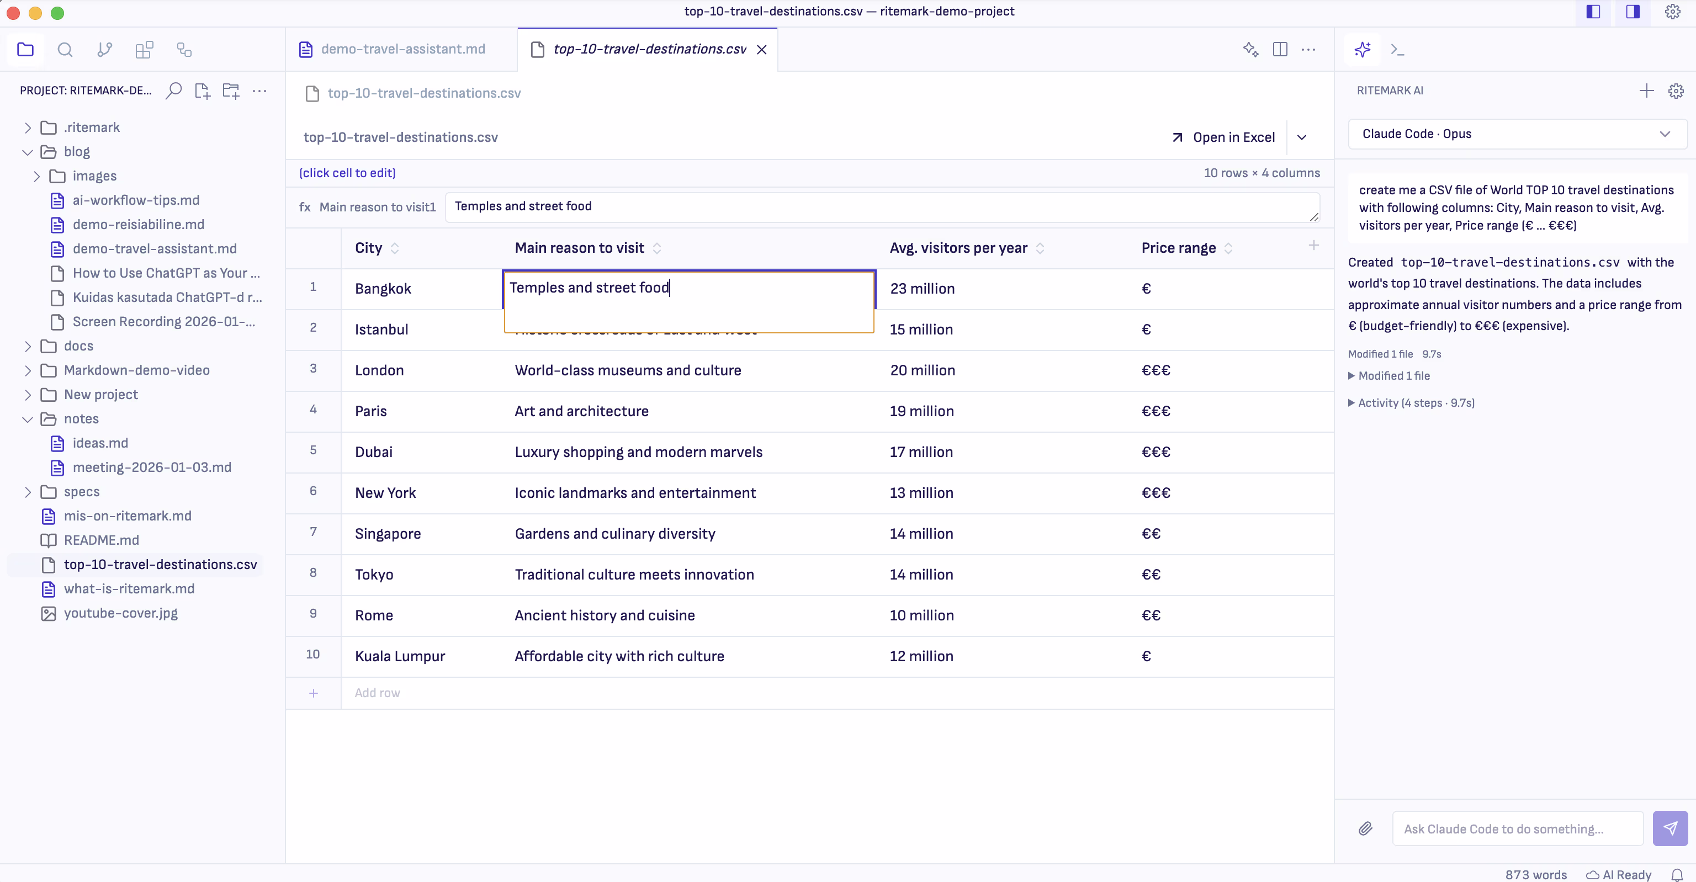
Task: Switch to demo-travel-assistant.md tab
Action: pyautogui.click(x=402, y=49)
